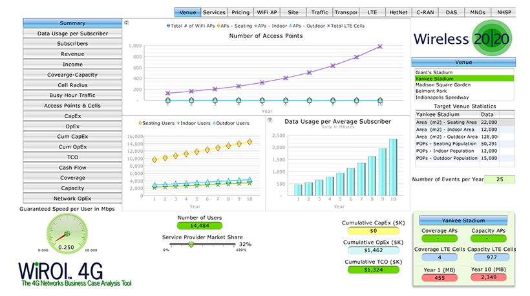Click the Seating Population value 50,291
The width and height of the screenshot is (530, 296).
489,144
